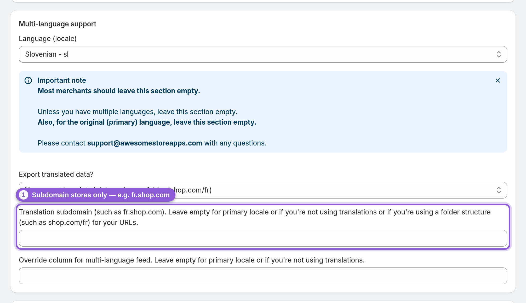Focus the Override column input field
This screenshot has width=526, height=303.
(263, 276)
